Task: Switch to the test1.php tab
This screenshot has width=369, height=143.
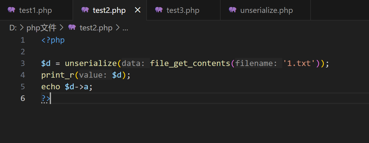Action: point(36,10)
